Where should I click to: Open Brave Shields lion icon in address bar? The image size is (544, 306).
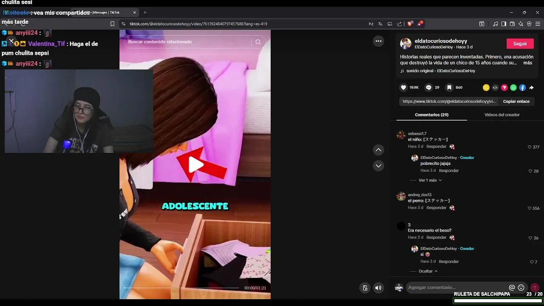pos(410,24)
